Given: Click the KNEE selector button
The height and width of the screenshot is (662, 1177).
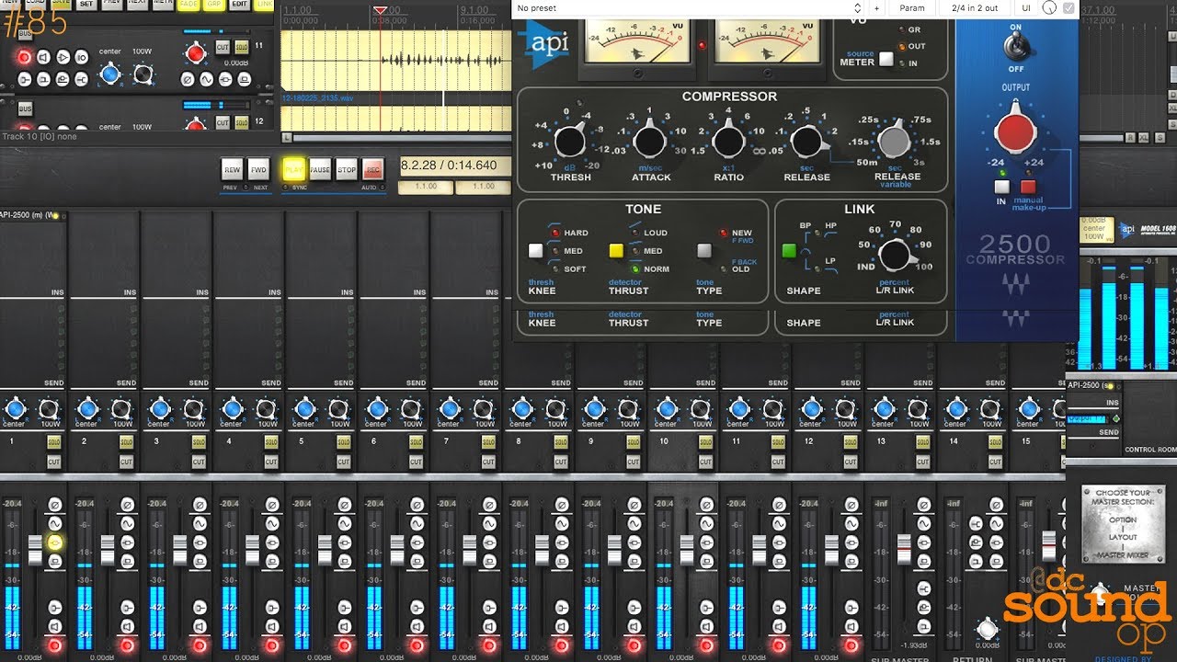Looking at the screenshot, I should pyautogui.click(x=536, y=250).
